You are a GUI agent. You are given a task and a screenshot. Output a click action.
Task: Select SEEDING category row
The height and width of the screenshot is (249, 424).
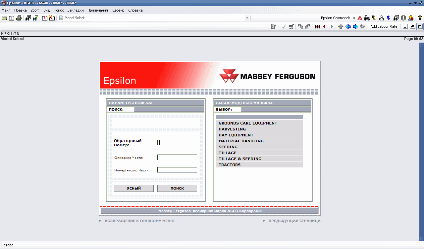(259, 147)
